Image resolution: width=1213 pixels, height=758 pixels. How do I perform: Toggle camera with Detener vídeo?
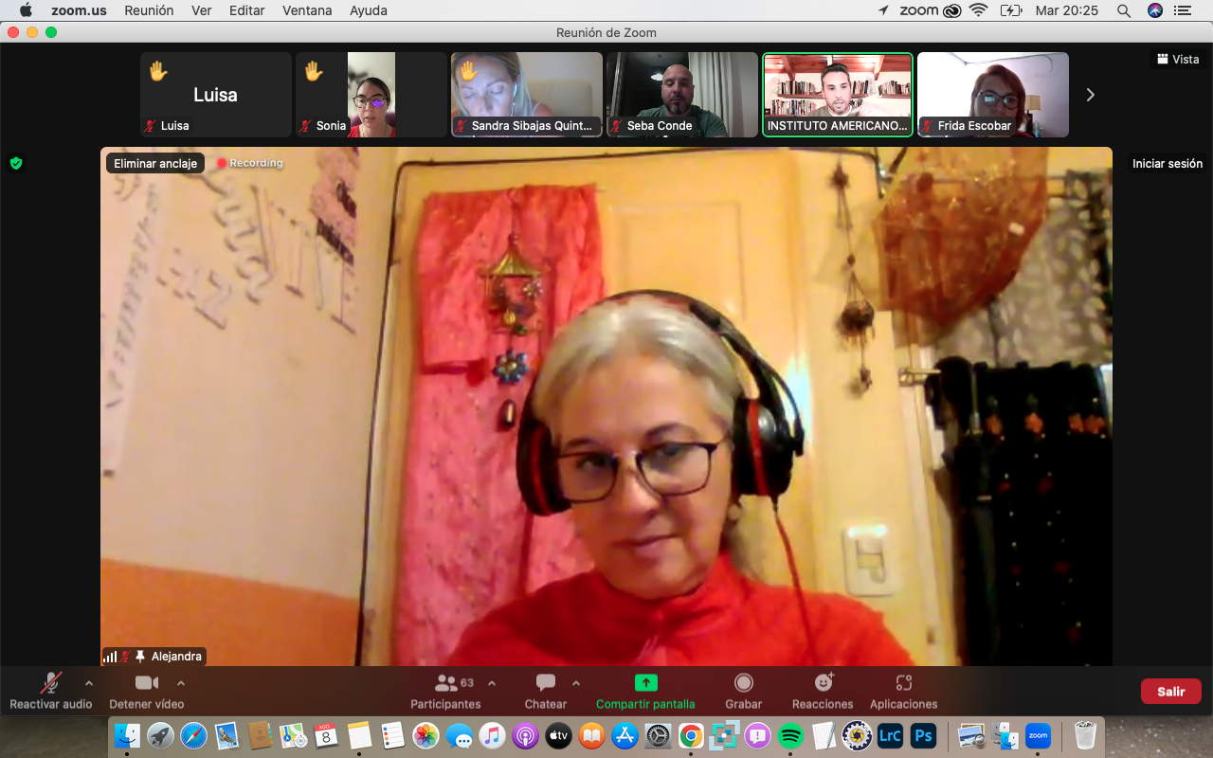146,683
